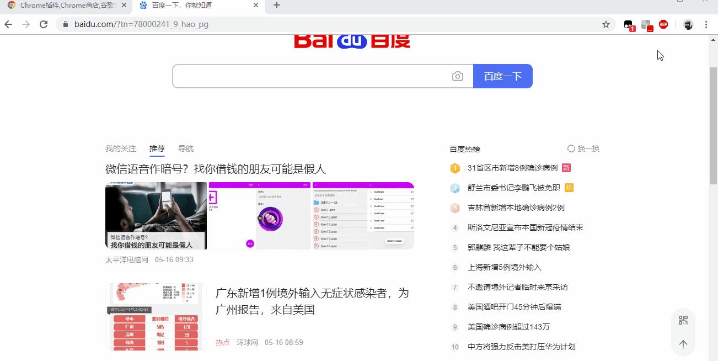Click the refresh icon next to 换一换
This screenshot has width=718, height=361.
571,148
